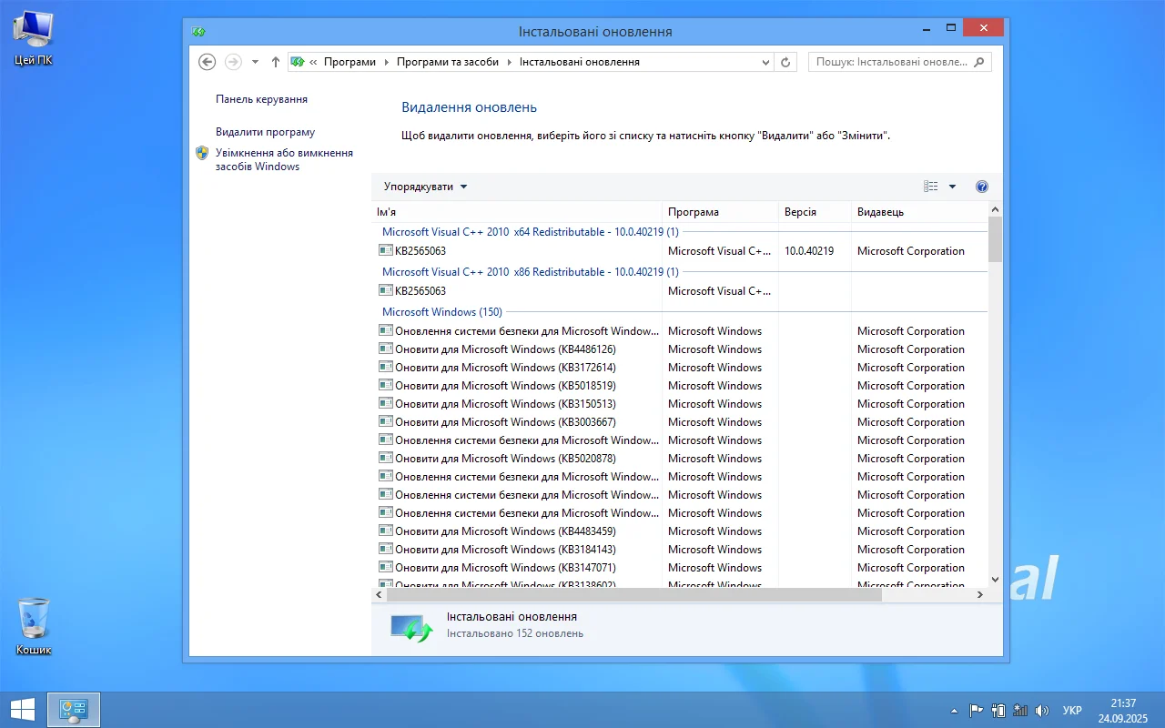The image size is (1165, 728).
Task: Refresh the Installed Updates list
Action: click(786, 62)
